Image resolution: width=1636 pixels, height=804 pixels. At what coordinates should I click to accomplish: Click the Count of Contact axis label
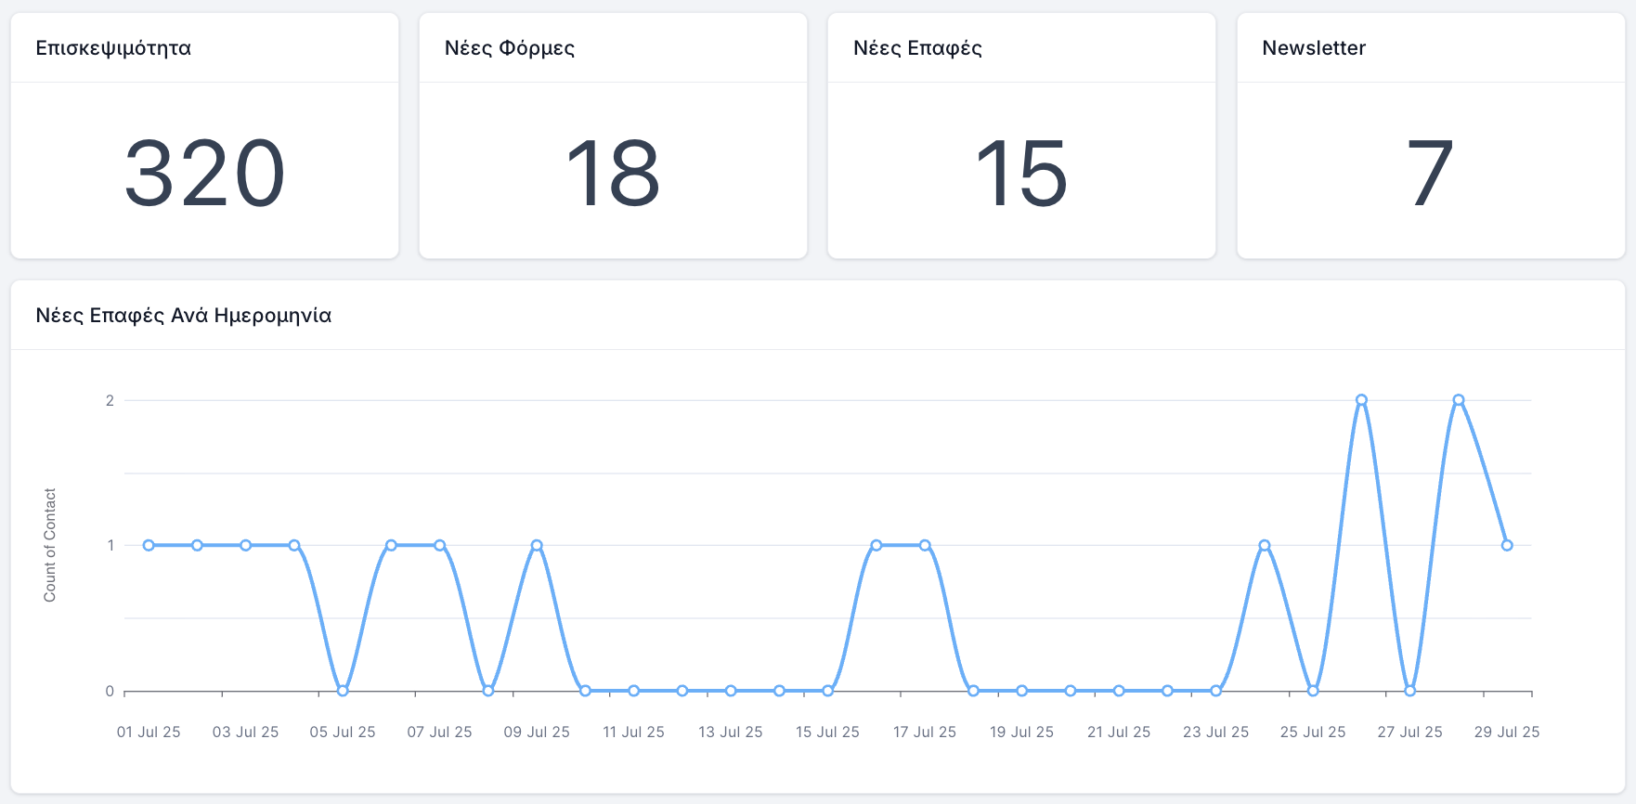pos(50,545)
